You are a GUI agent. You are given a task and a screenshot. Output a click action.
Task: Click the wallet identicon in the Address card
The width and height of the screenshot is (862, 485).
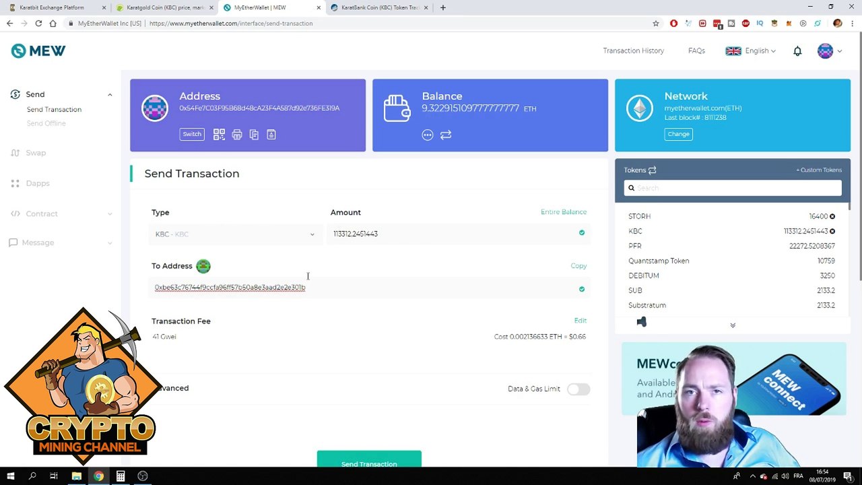tap(155, 108)
